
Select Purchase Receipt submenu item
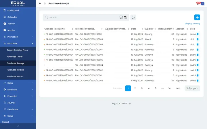[16, 63]
